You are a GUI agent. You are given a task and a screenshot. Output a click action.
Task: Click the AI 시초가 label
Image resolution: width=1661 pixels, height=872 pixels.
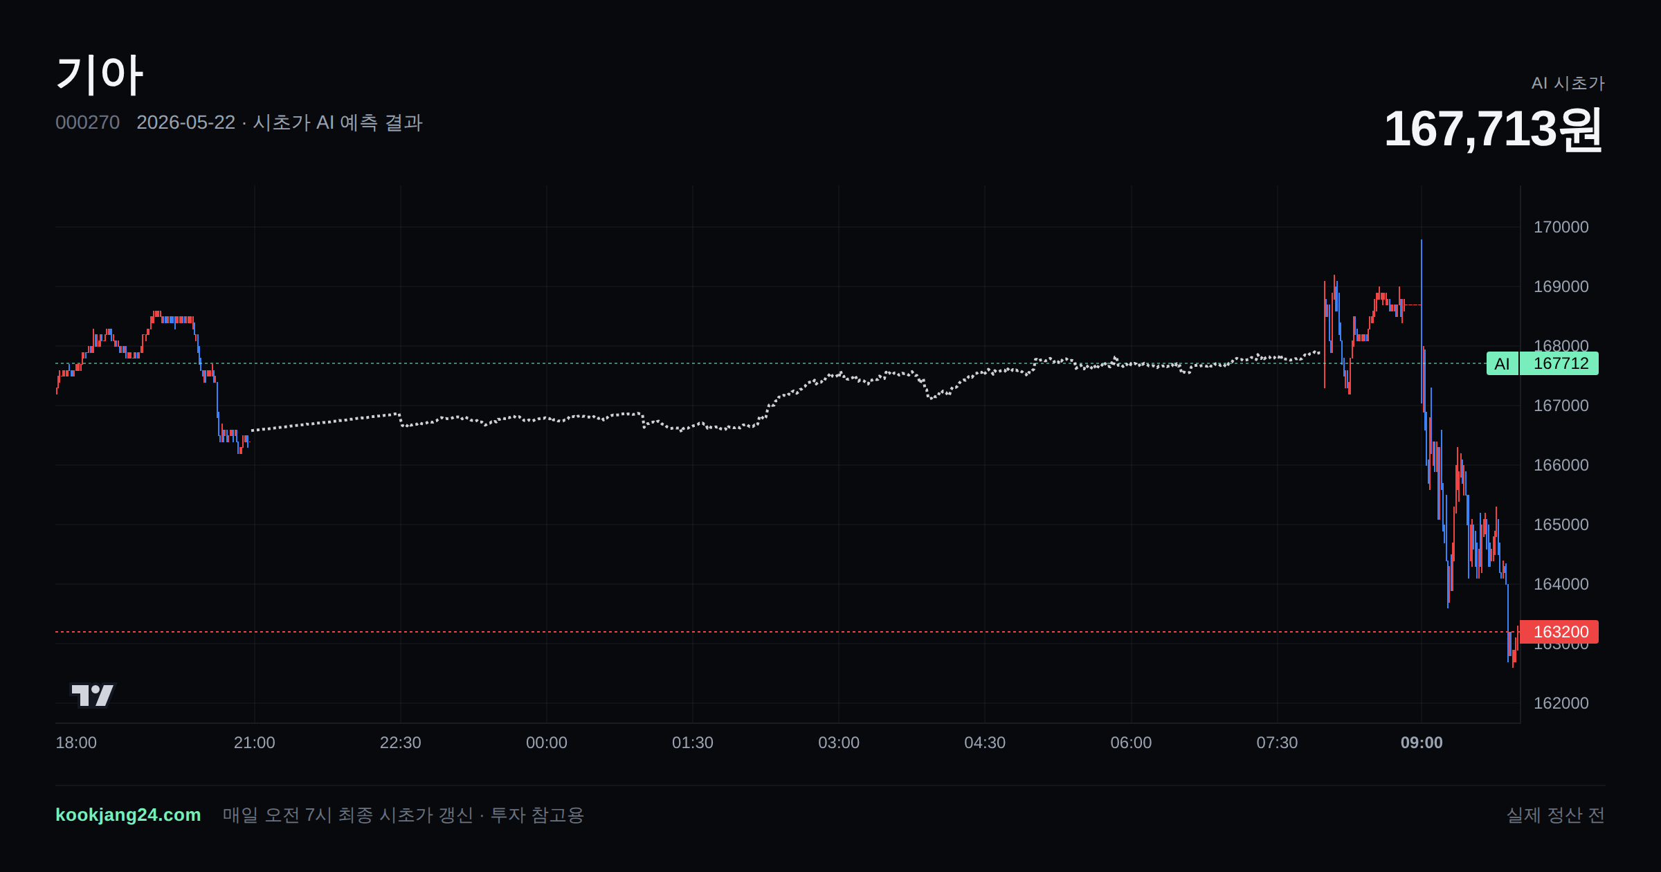[1568, 83]
